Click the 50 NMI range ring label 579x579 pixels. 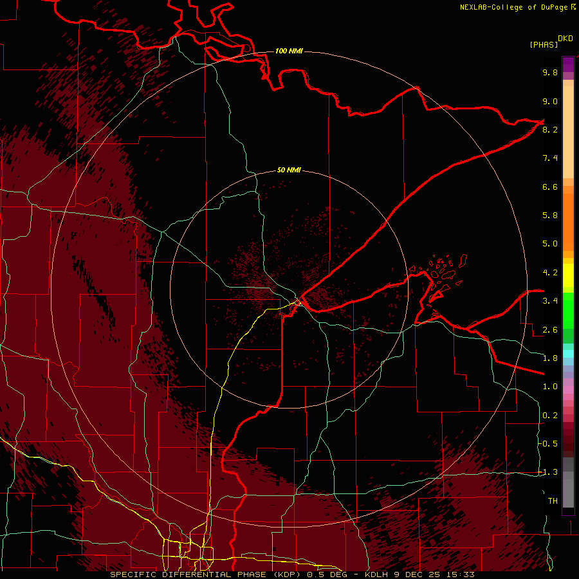(289, 170)
